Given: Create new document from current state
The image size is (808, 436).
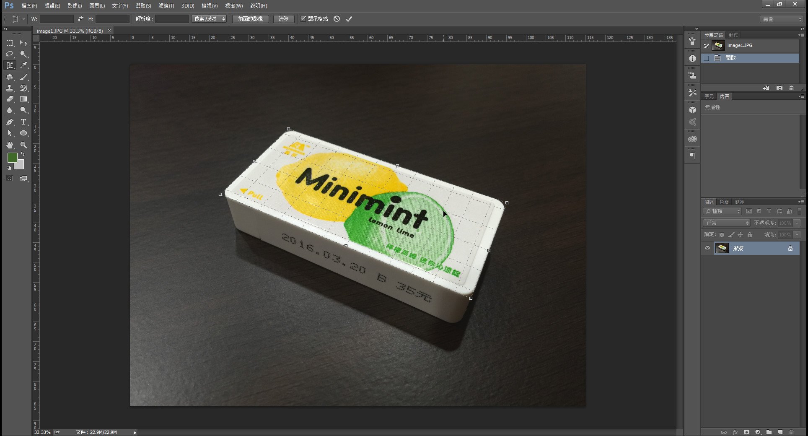Looking at the screenshot, I should (766, 88).
